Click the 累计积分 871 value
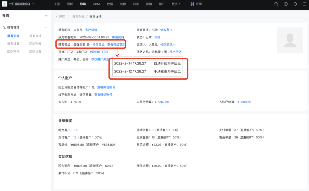 76,173
